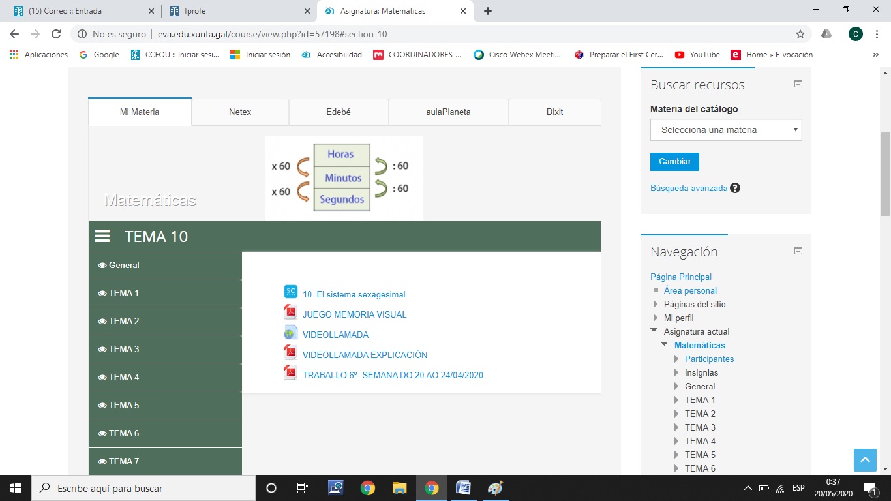Image resolution: width=891 pixels, height=501 pixels.
Task: Click the PDF icon next to JUEGO MEMORIA VISUAL
Action: [x=291, y=313]
